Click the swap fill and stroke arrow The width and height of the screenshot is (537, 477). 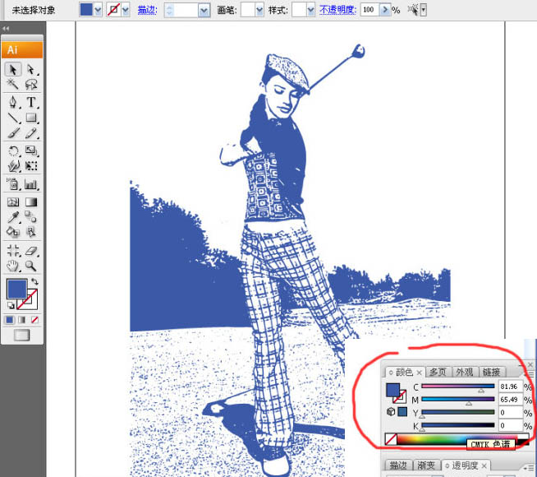pyautogui.click(x=35, y=282)
